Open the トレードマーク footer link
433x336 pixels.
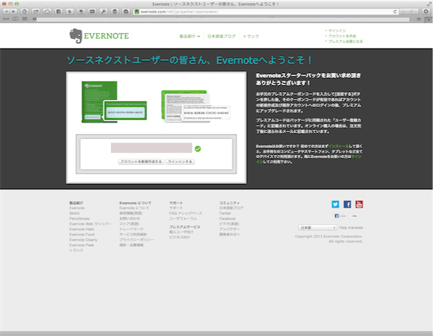point(131,229)
